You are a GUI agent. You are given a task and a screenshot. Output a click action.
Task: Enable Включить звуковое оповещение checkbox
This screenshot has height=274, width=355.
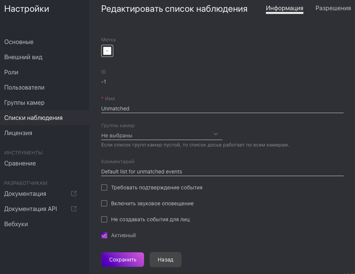click(104, 203)
